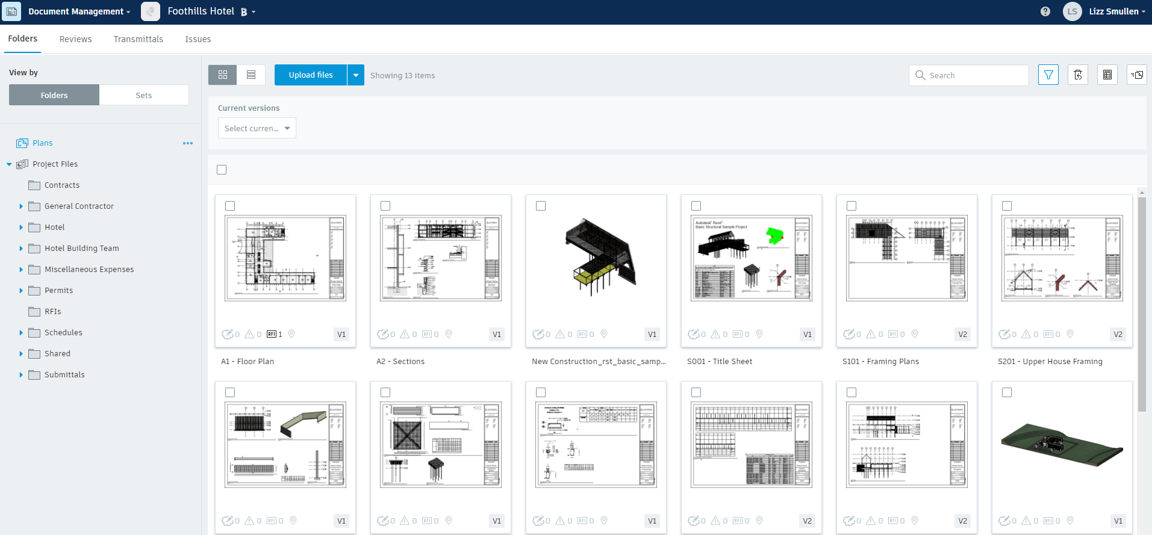
Task: Open the Plans folder link
Action: click(43, 143)
